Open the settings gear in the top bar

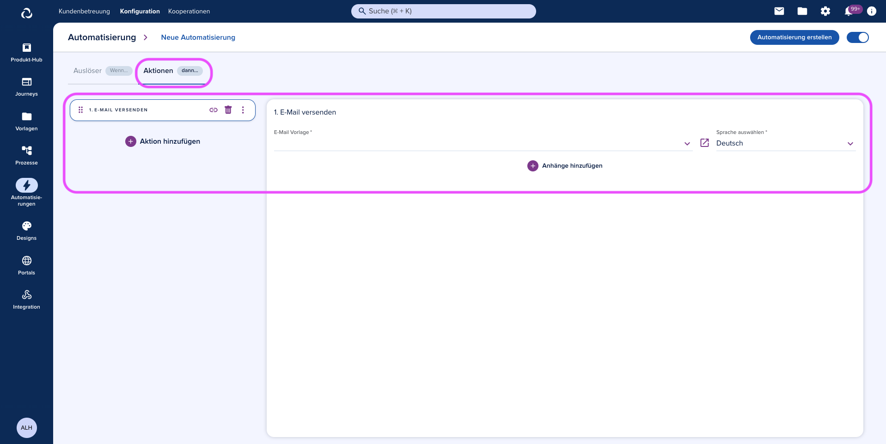click(x=825, y=11)
